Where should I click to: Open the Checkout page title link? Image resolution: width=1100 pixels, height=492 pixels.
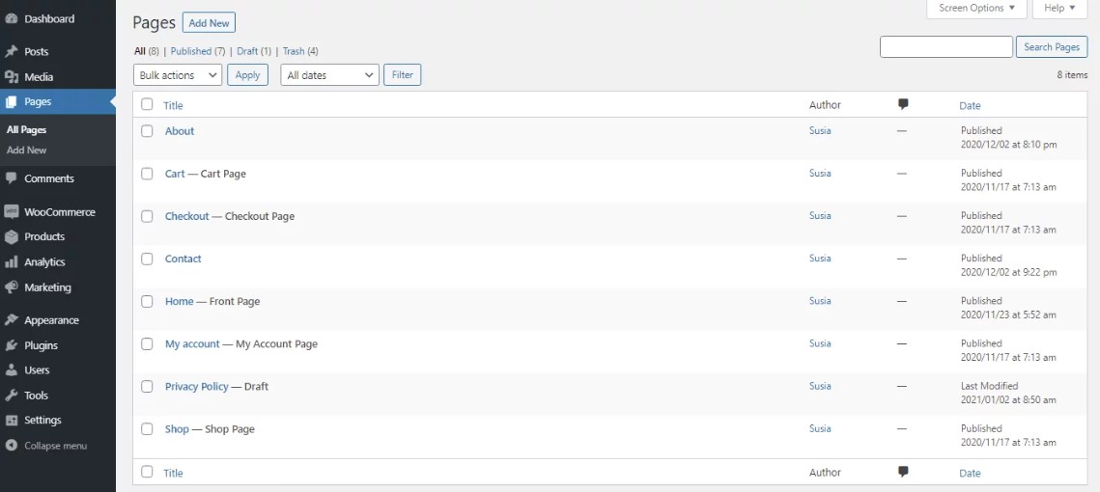click(x=186, y=216)
